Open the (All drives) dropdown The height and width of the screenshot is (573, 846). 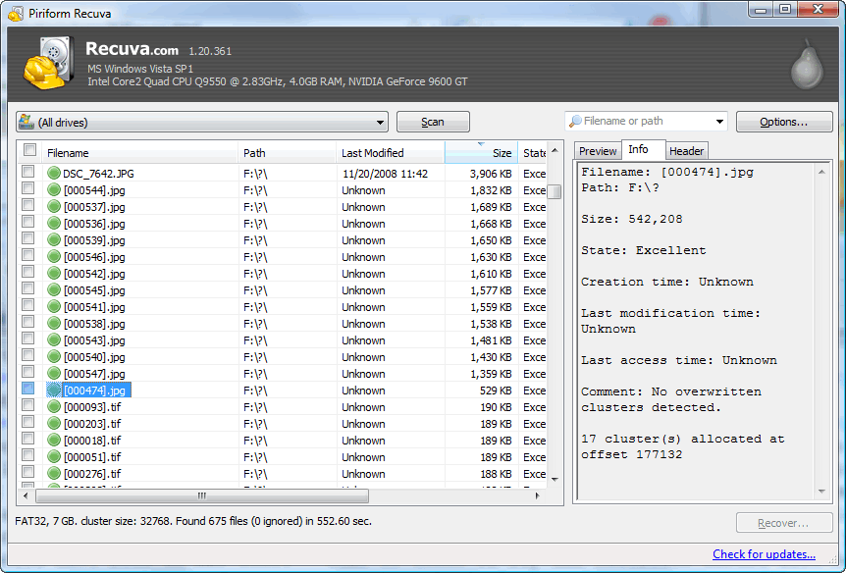pyautogui.click(x=202, y=122)
